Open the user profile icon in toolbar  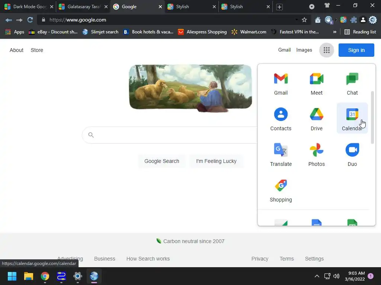[363, 20]
